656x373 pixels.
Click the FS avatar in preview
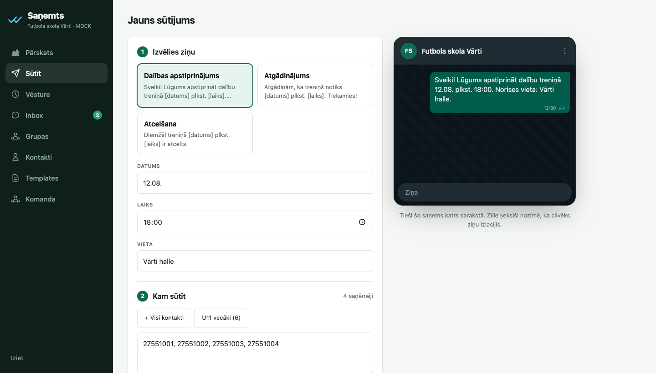tap(409, 51)
